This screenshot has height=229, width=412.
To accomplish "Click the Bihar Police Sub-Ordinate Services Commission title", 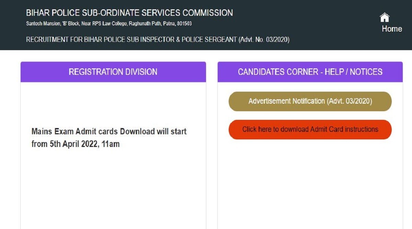I will click(129, 13).
